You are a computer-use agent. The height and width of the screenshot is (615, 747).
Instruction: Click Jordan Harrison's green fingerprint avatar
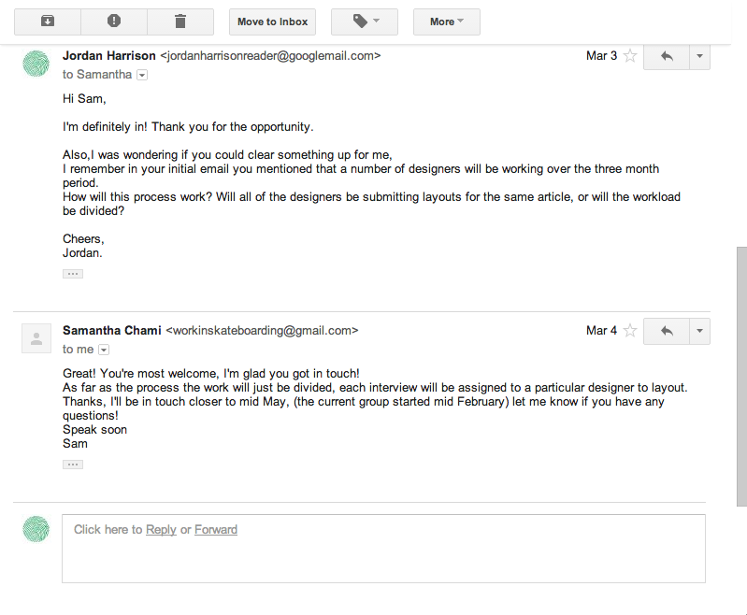point(36,63)
